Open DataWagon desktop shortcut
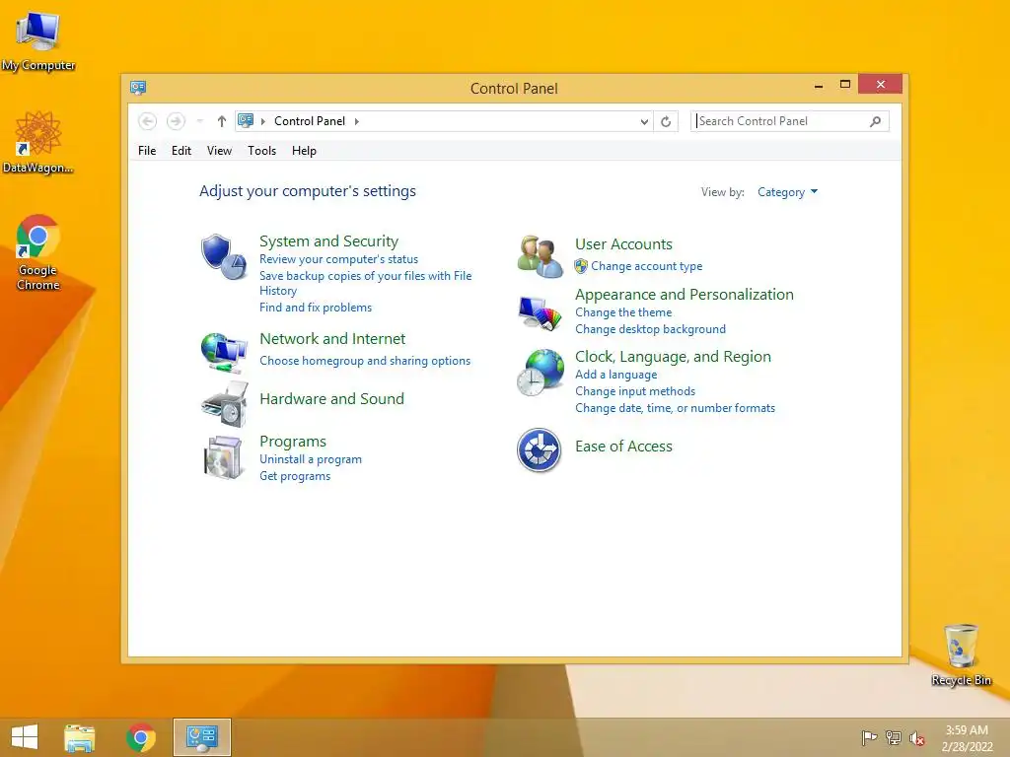 point(38,142)
